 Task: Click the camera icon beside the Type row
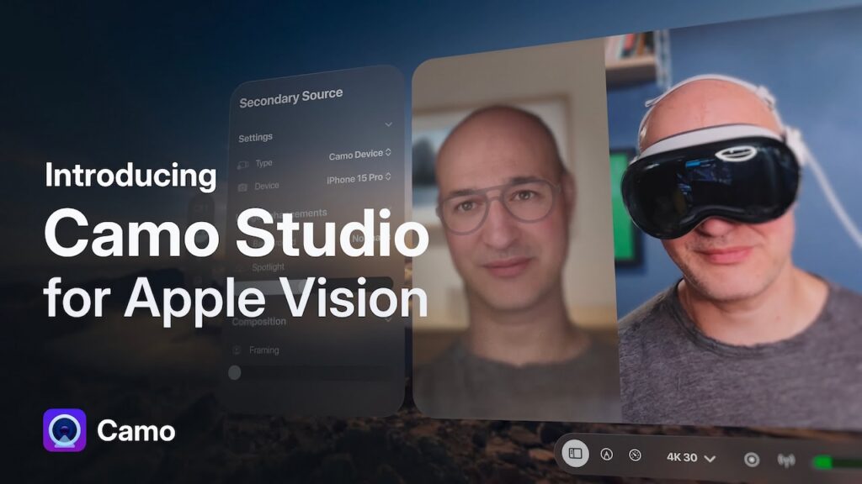click(244, 163)
